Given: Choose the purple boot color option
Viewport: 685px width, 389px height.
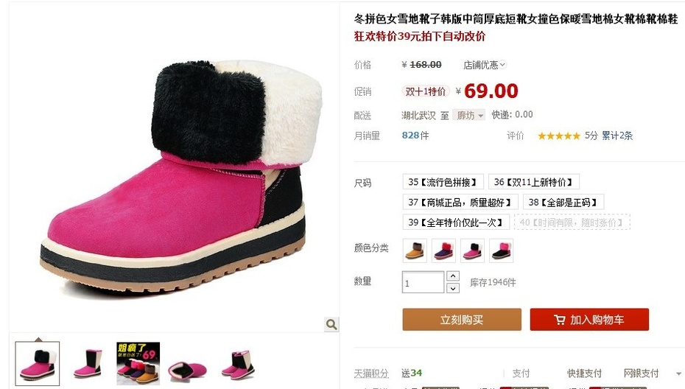Looking at the screenshot, I should click(x=443, y=251).
